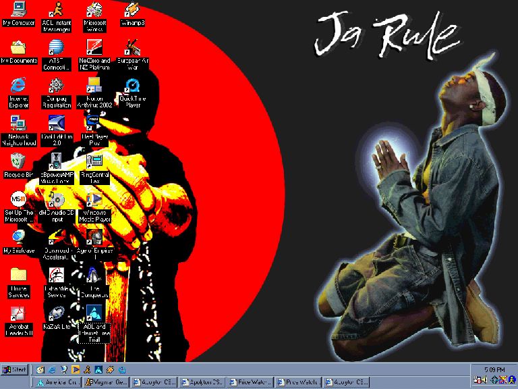This screenshot has height=389, width=518.
Task: Click the volume speaker tray icon
Action: (485, 380)
